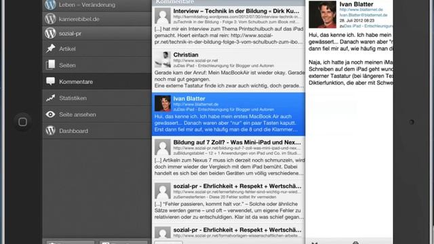Tap Christian's avatar in the comment list
The image size is (434, 244).
tap(163, 60)
